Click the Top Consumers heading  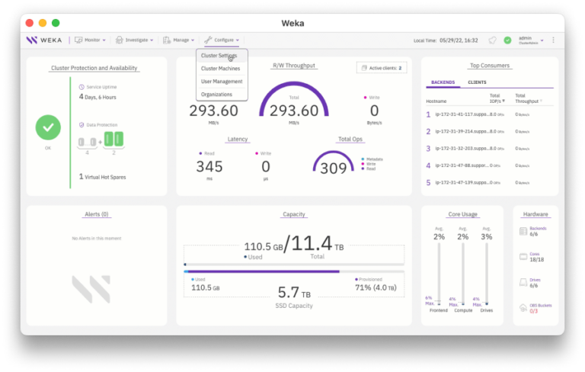(490, 66)
